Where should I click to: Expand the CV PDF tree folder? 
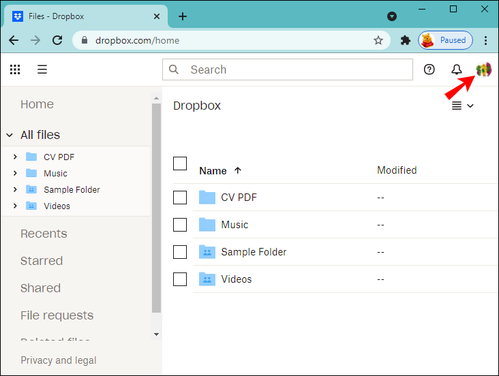coord(15,157)
